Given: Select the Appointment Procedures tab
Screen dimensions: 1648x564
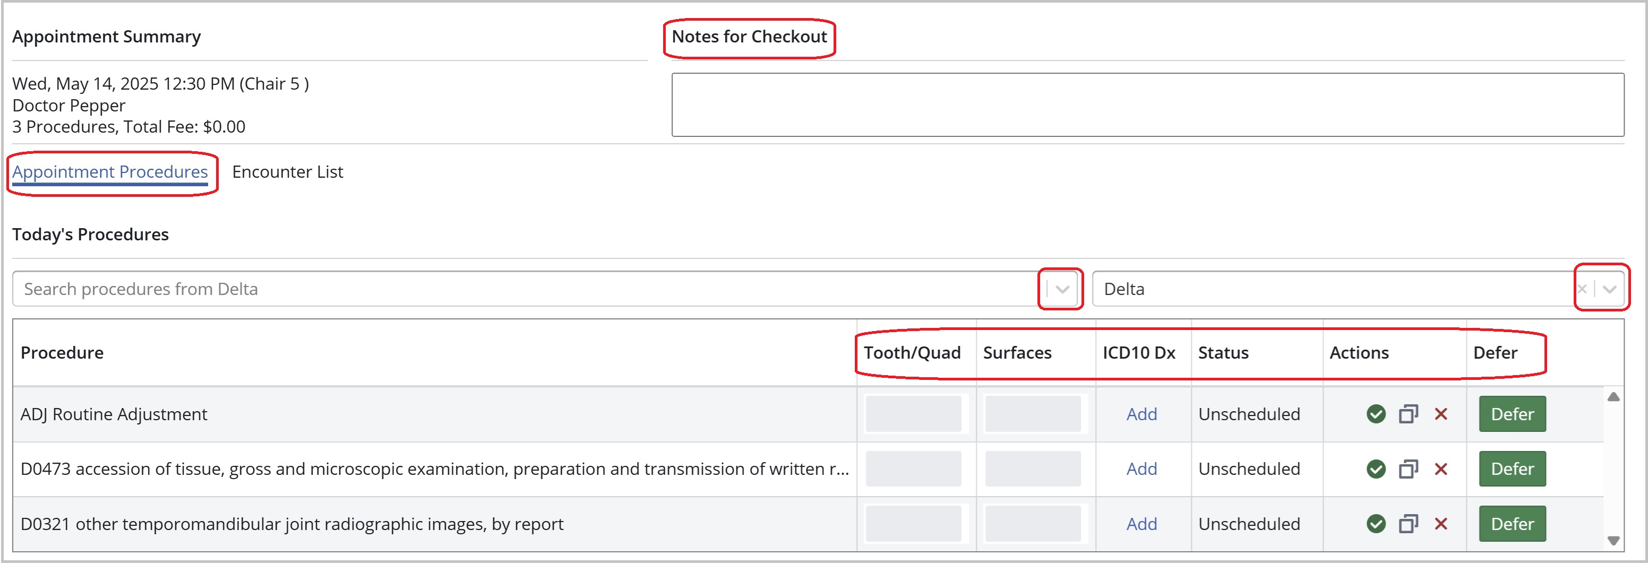Looking at the screenshot, I should tap(110, 172).
